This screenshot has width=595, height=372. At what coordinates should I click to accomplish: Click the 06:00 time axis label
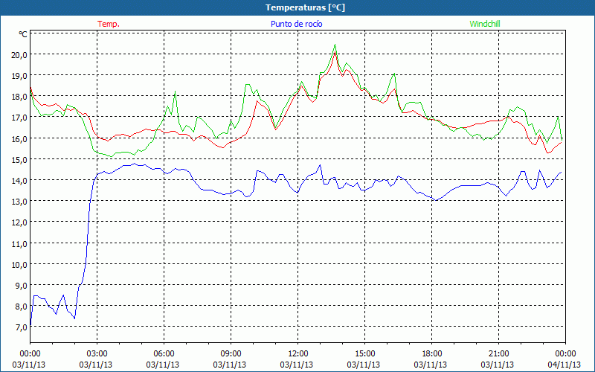click(x=164, y=354)
